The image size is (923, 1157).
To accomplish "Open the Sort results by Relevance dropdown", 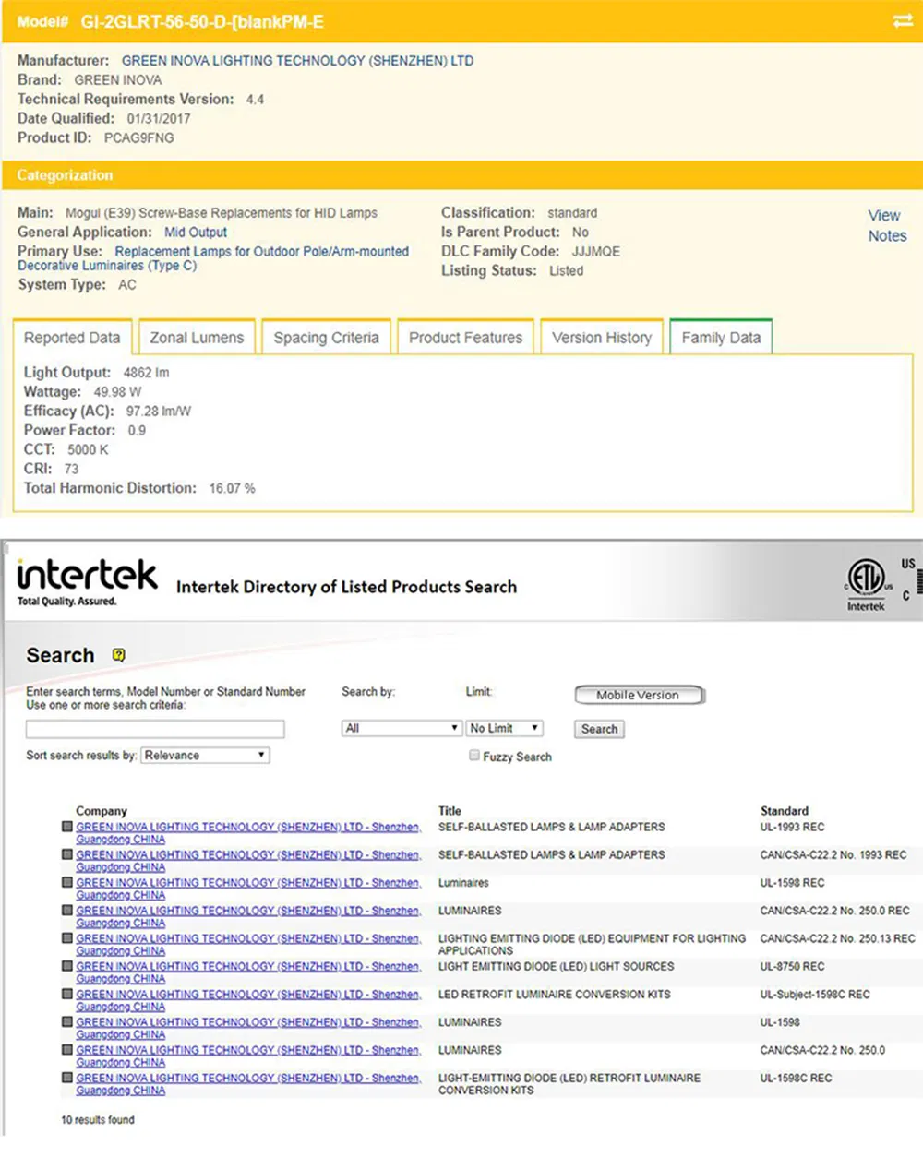I will (x=204, y=755).
